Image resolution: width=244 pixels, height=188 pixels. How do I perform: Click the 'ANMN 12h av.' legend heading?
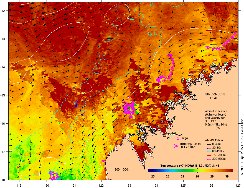pos(215,140)
